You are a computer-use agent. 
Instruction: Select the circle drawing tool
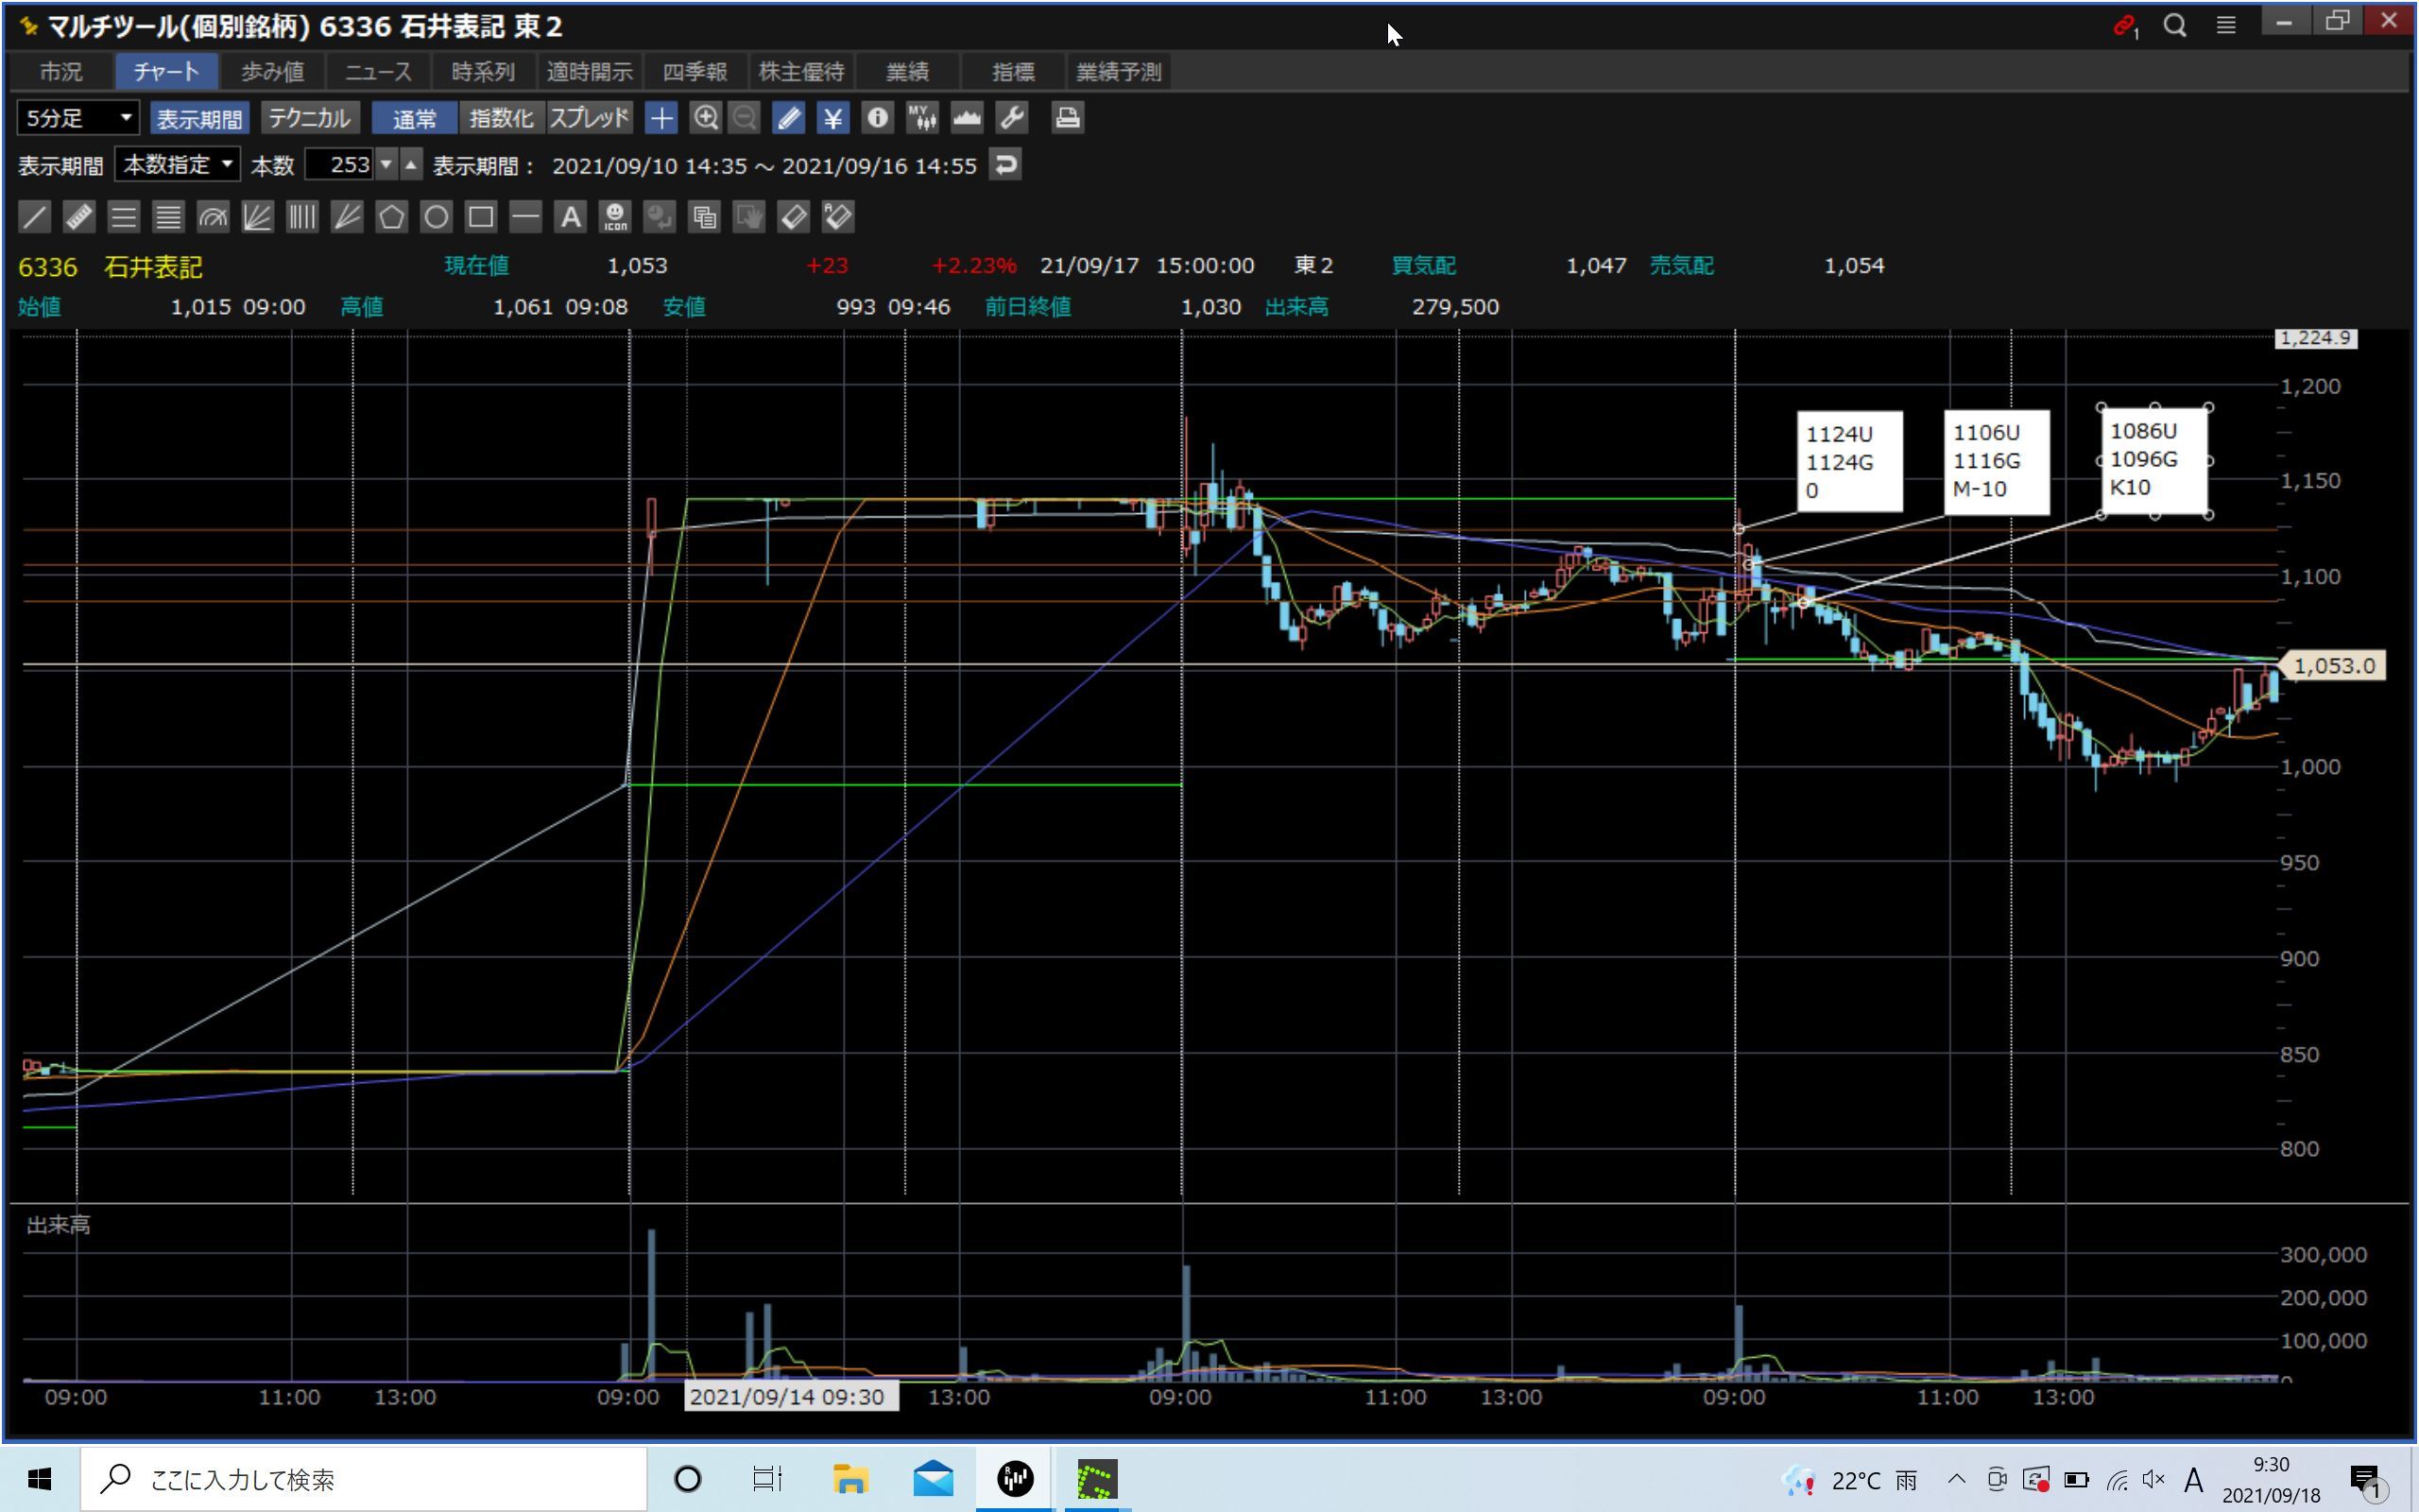(x=436, y=217)
